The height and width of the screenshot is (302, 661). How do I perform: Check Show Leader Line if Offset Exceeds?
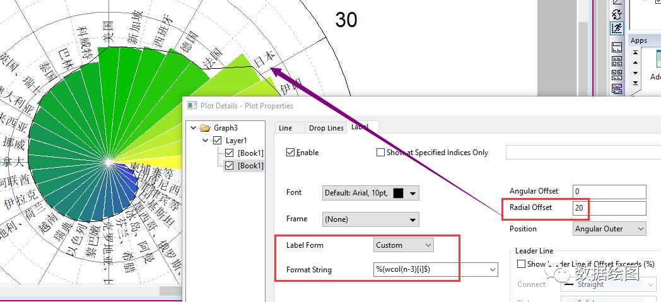(x=521, y=264)
